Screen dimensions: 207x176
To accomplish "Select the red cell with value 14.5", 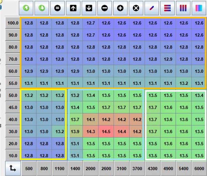I will (x=106, y=131).
